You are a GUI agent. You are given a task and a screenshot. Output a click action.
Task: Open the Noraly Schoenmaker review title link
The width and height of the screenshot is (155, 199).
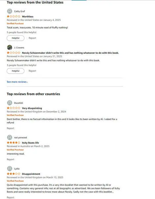(x=70, y=53)
